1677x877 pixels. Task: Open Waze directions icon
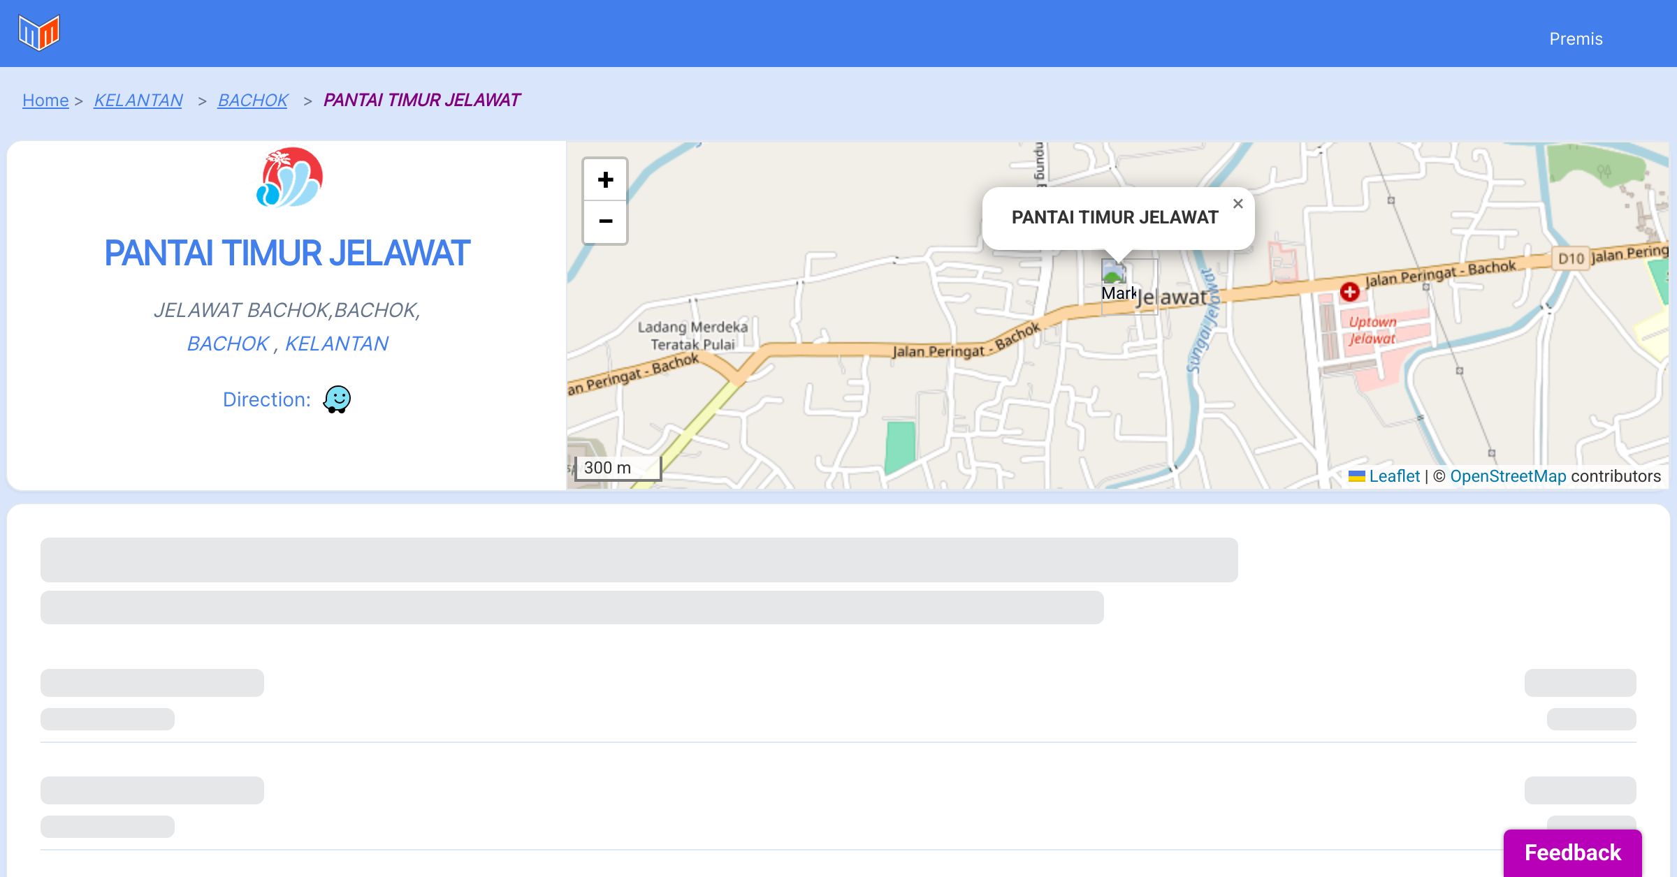[337, 399]
